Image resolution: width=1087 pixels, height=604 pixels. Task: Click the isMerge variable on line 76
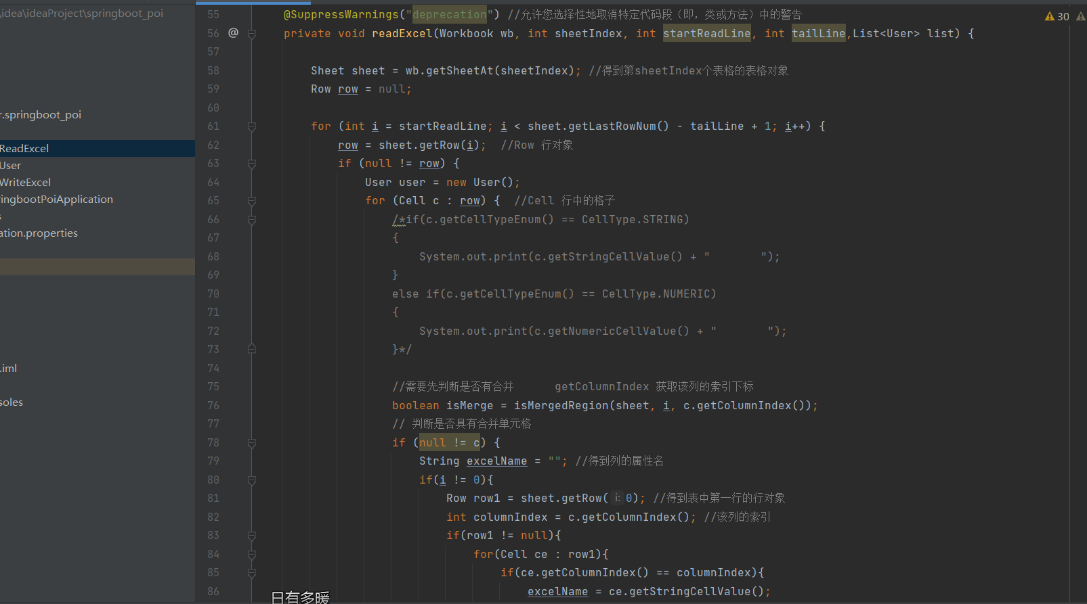469,405
